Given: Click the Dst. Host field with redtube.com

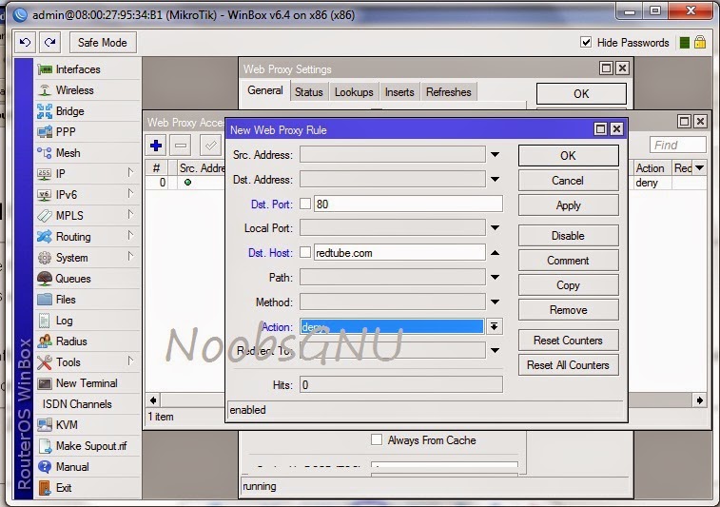Looking at the screenshot, I should (x=399, y=253).
